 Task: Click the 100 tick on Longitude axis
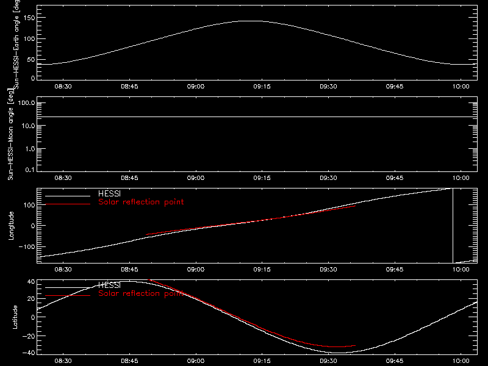click(29, 205)
